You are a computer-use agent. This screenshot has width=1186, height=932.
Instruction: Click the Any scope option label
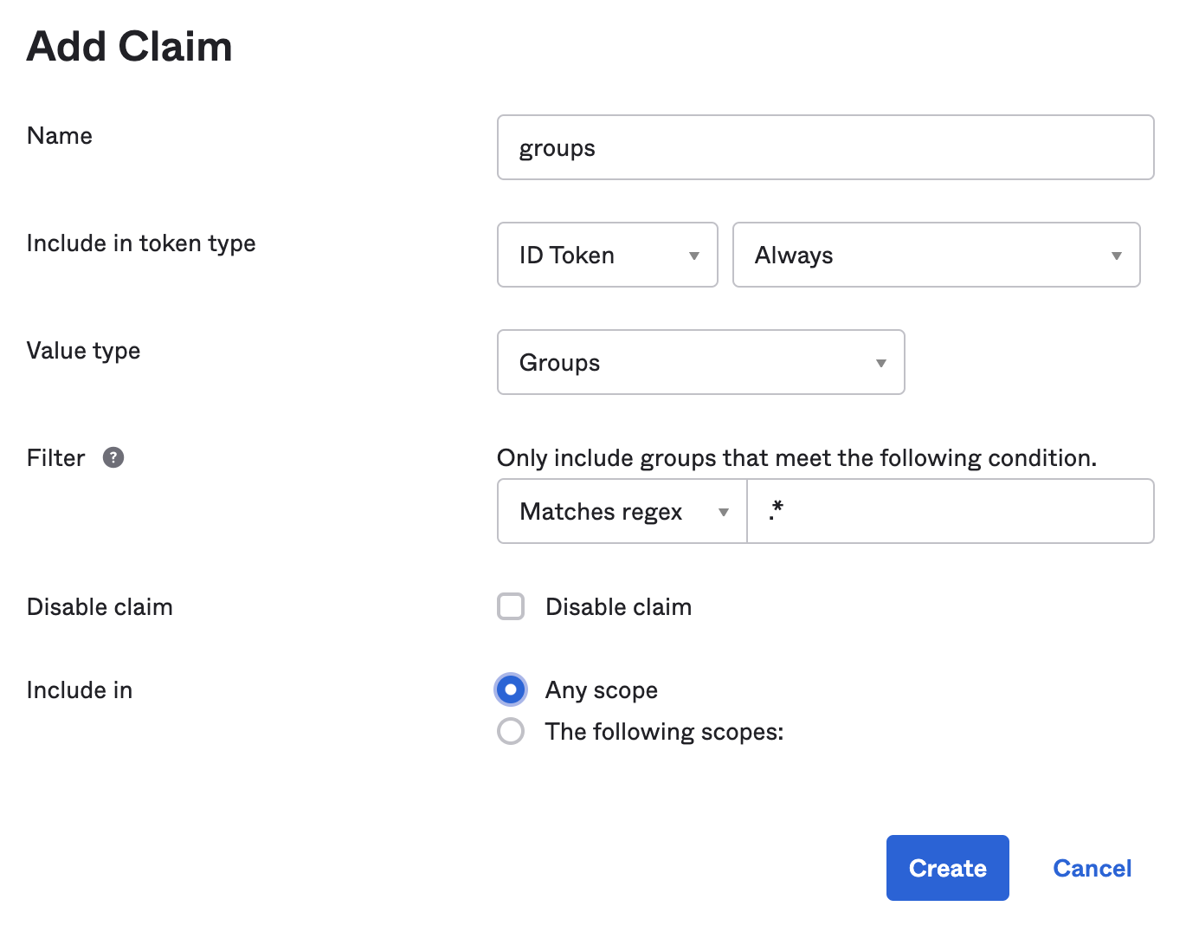601,690
